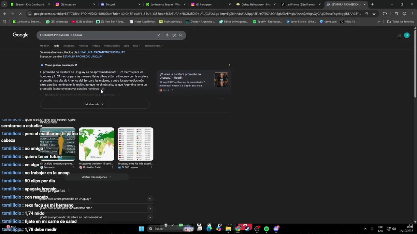Open Microsoft Edge from the taskbar

click(209, 229)
